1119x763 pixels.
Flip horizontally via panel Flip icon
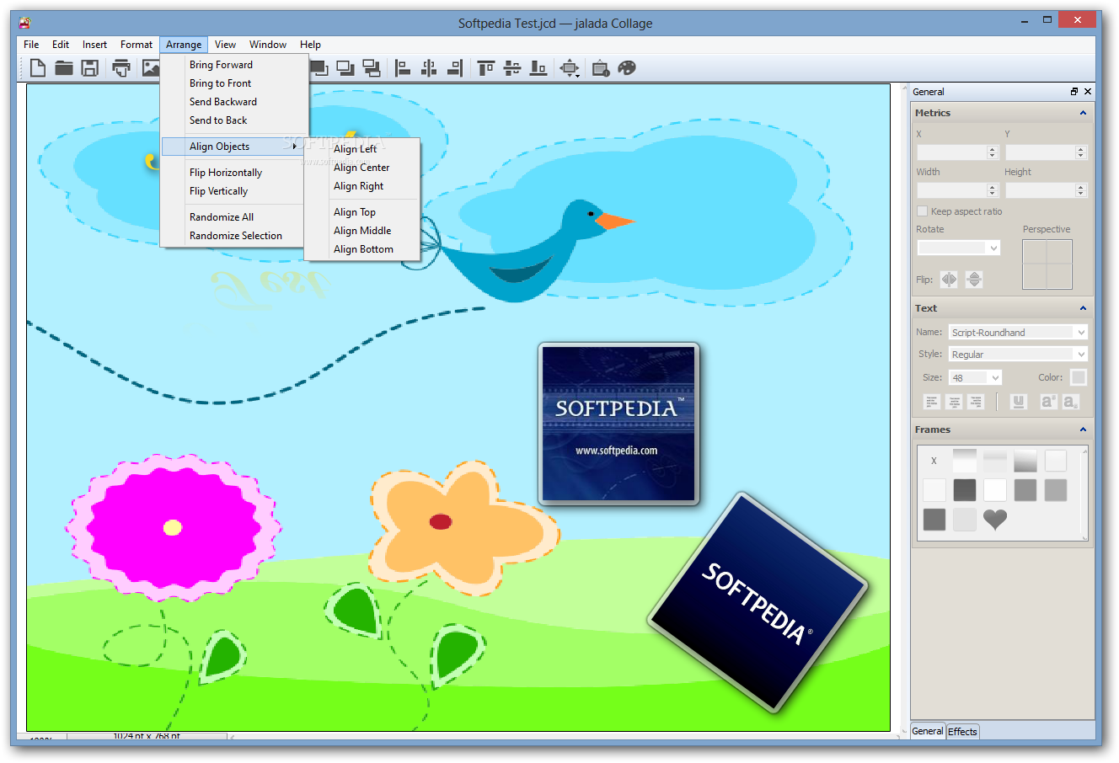click(949, 280)
